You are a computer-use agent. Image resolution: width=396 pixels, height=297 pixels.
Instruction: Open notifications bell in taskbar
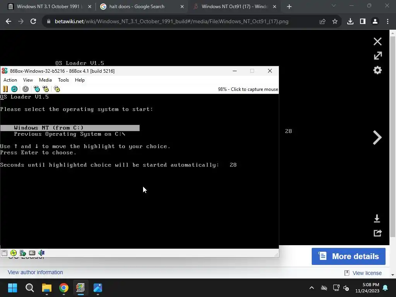click(x=386, y=288)
